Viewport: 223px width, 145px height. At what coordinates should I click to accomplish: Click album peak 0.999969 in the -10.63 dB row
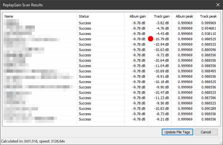click(x=185, y=50)
